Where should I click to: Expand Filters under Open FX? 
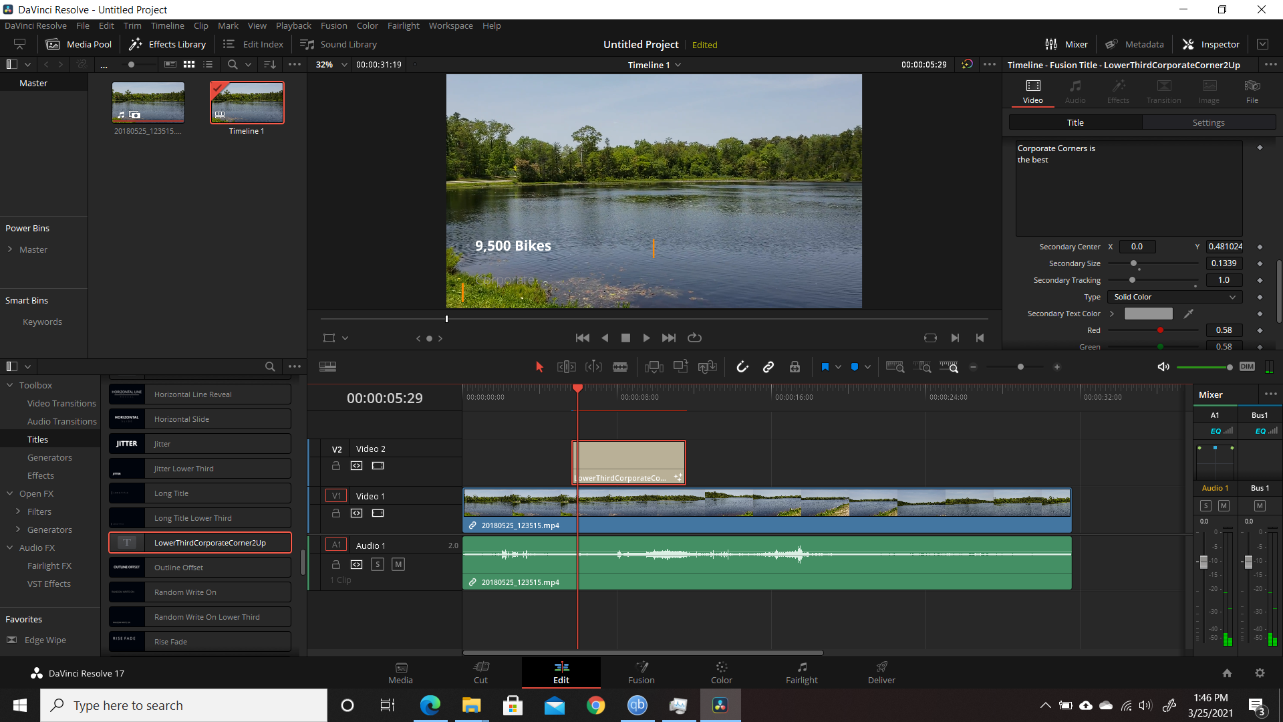(x=18, y=511)
